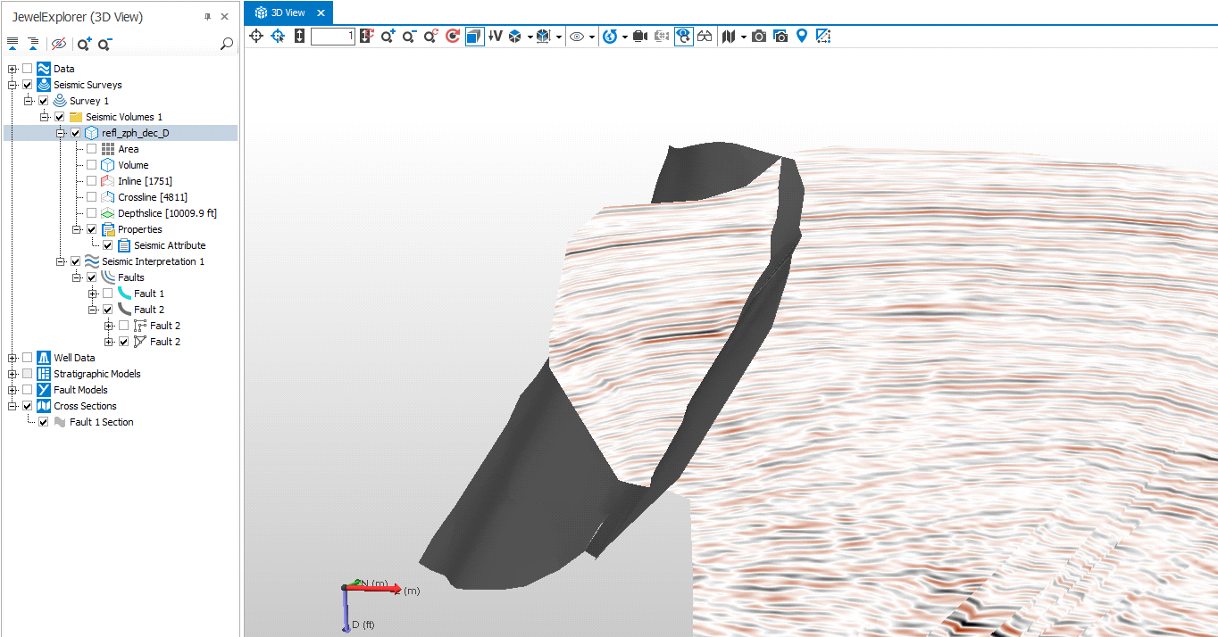Click the search magnifier in JewelExplorer panel

[227, 44]
